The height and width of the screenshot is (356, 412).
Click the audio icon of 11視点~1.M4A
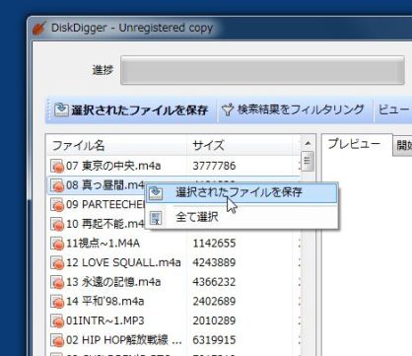pos(57,244)
